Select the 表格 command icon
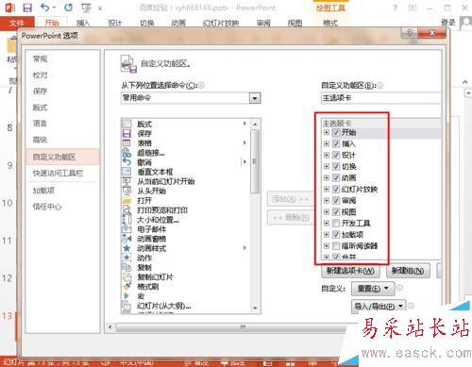472x367 pixels. 126,143
